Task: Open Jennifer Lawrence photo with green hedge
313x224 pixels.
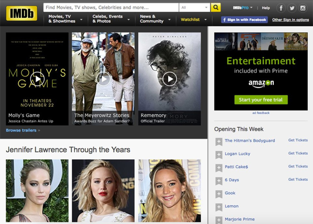Action: pyautogui.click(x=37, y=190)
